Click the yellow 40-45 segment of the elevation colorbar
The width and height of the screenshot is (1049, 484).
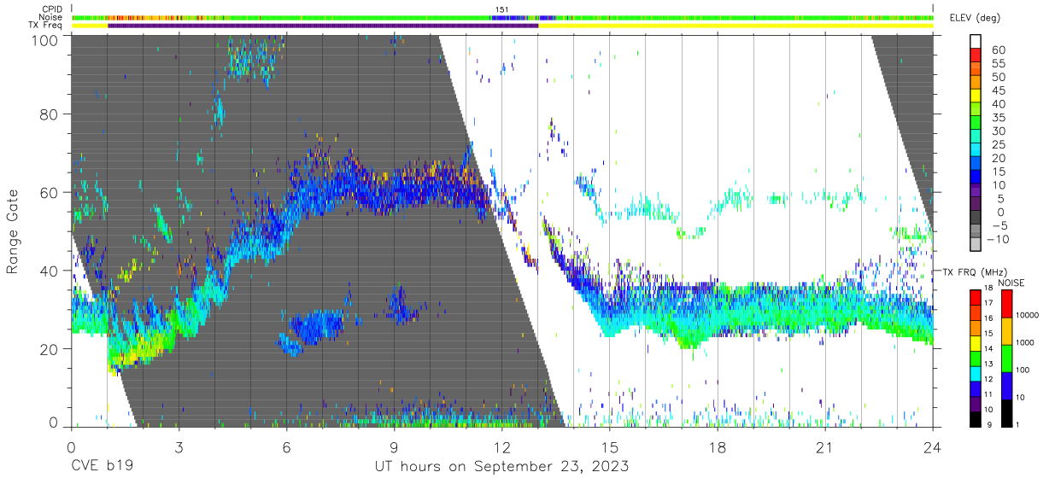976,96
